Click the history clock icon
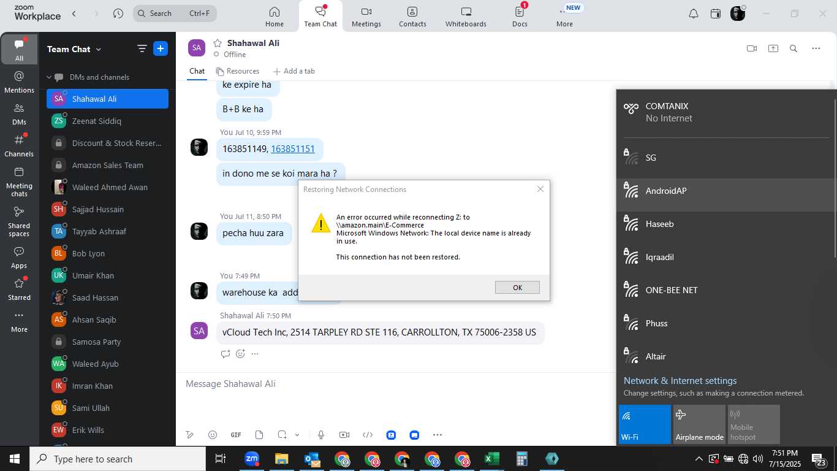Viewport: 837px width, 471px height. [118, 13]
